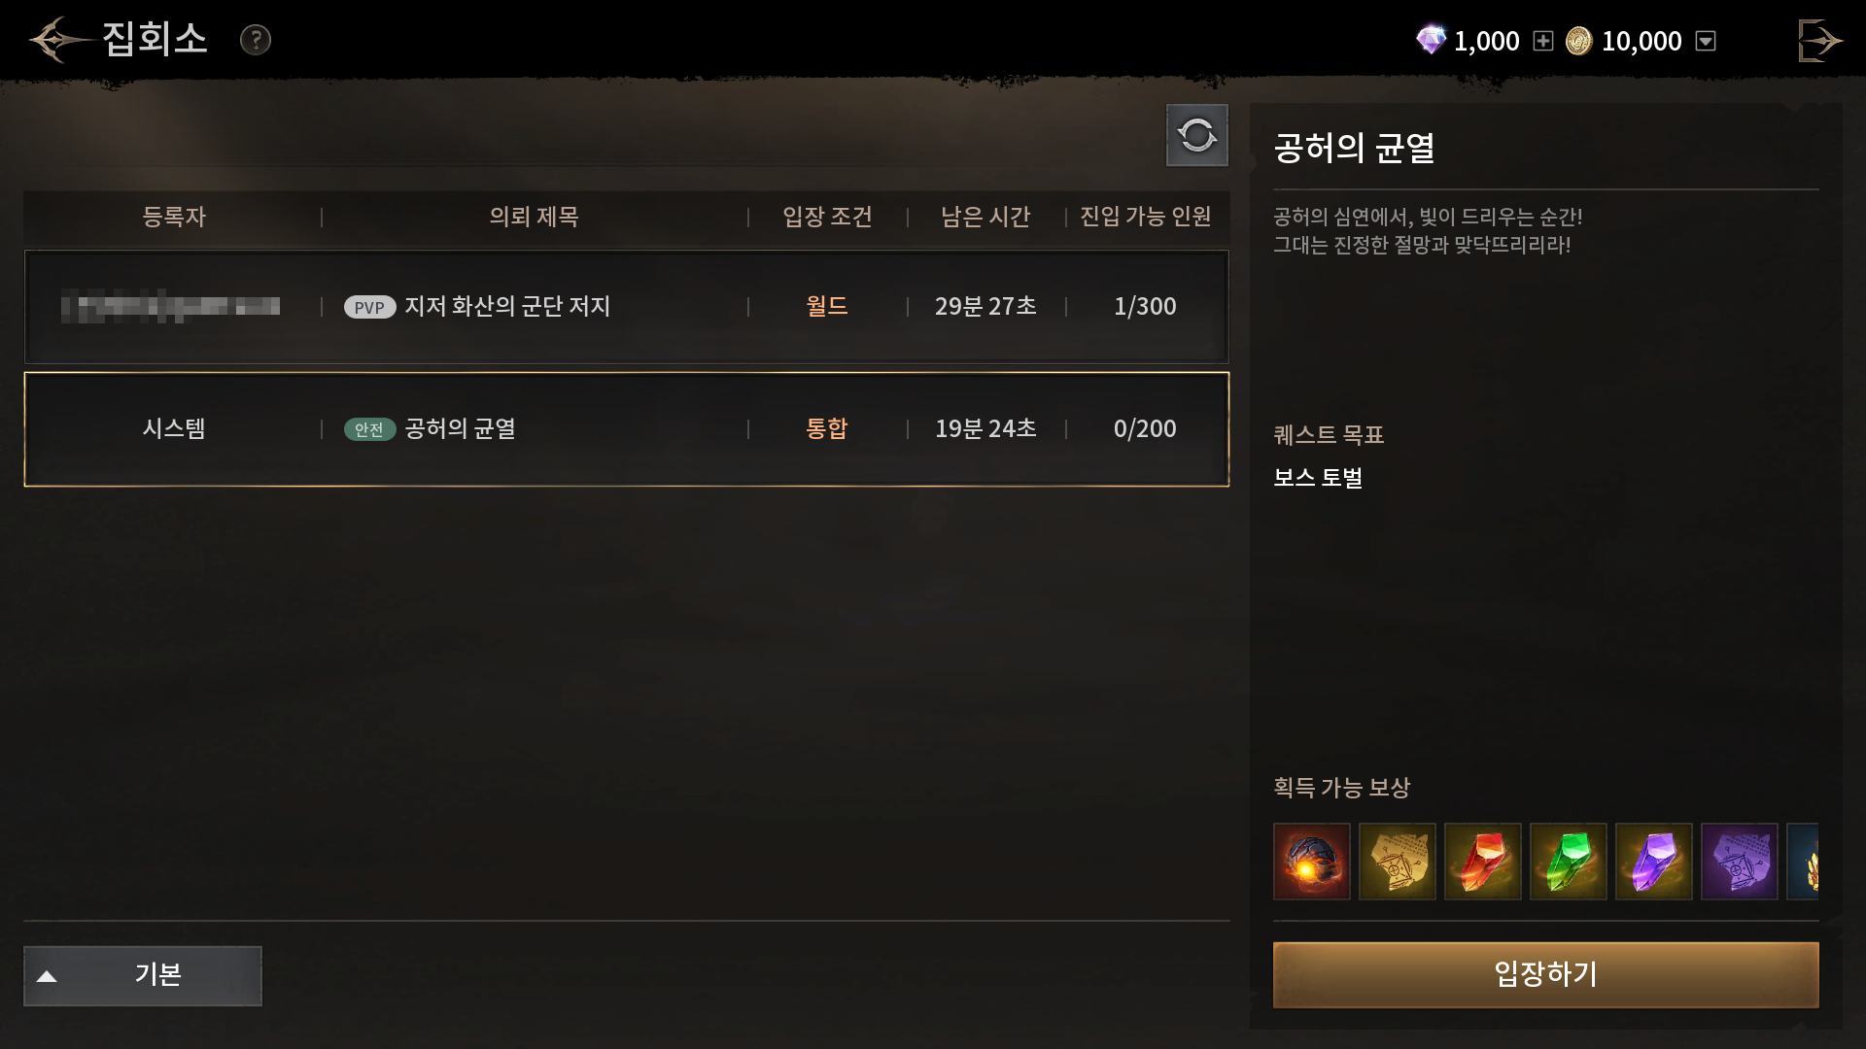Click the diamond currency icon
Viewport: 1866px width, 1049px height.
1431,40
